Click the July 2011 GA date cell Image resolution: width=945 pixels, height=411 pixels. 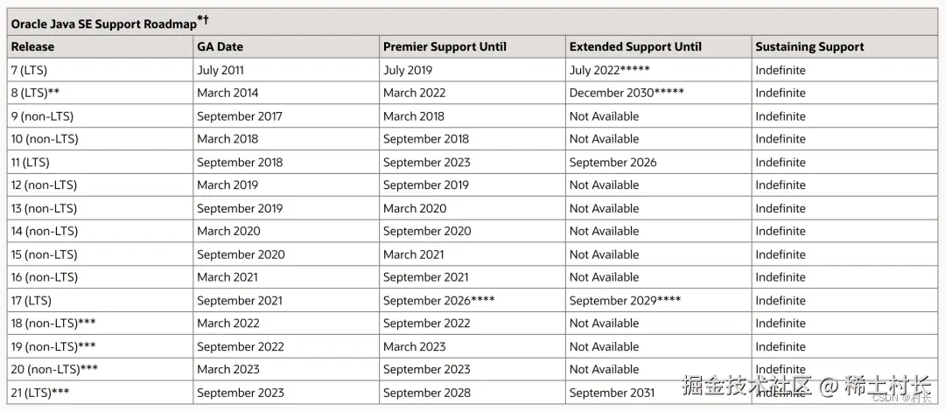(220, 70)
